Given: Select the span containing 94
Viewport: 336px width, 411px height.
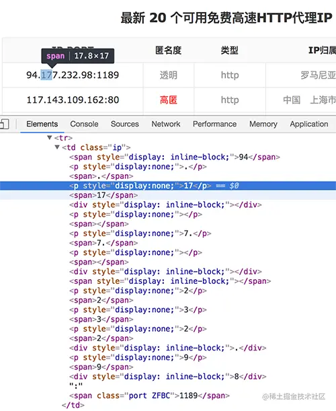Looking at the screenshot, I should pyautogui.click(x=175, y=157).
